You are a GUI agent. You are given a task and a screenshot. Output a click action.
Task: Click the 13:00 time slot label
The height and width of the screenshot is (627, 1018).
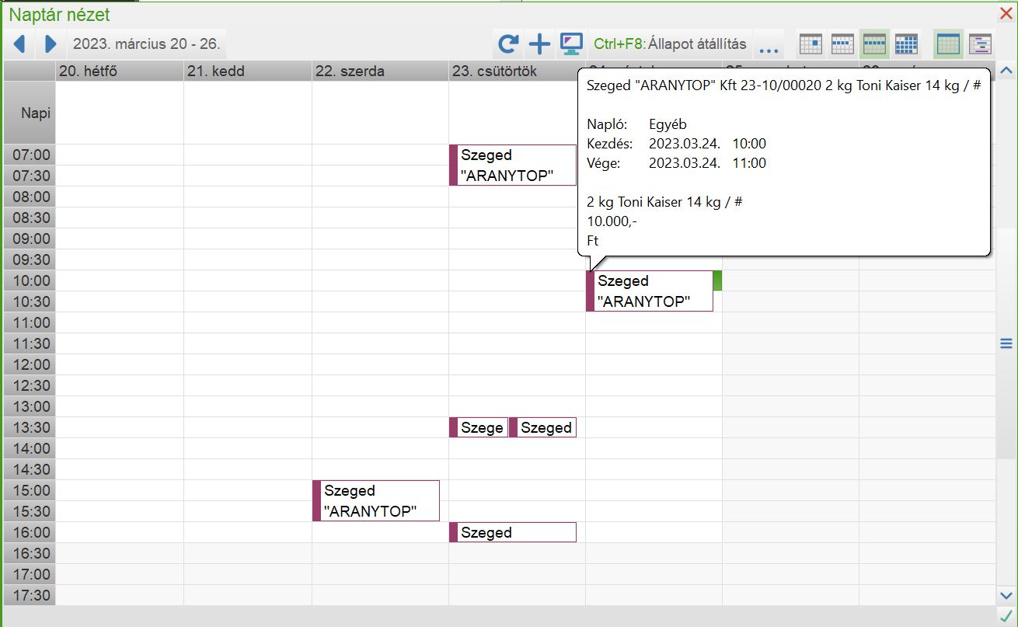click(30, 406)
